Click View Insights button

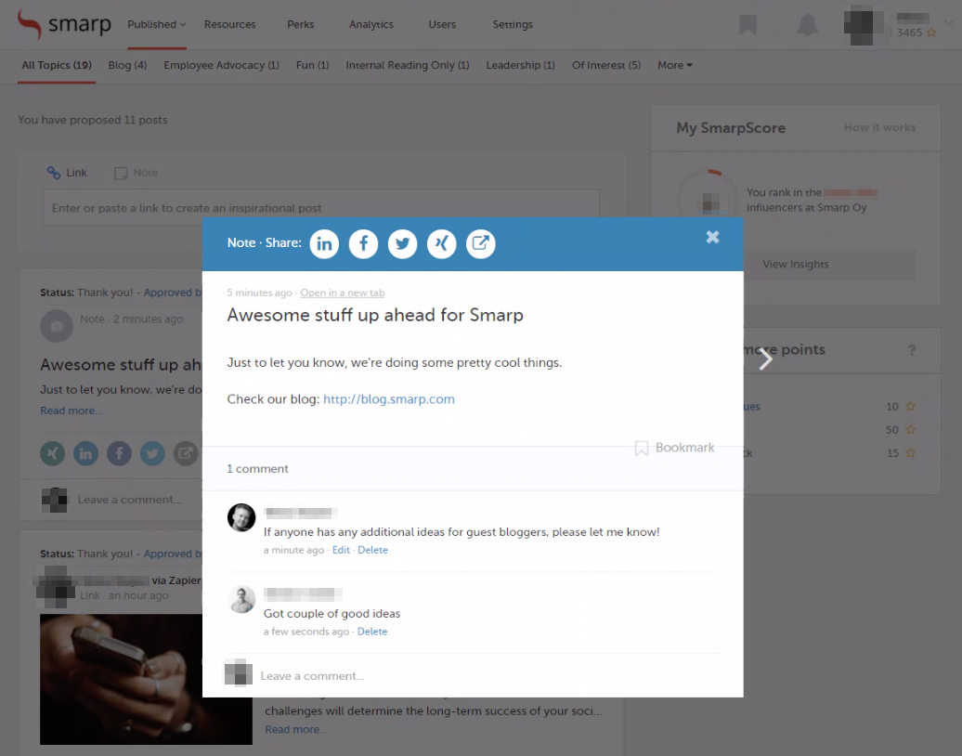click(x=795, y=264)
